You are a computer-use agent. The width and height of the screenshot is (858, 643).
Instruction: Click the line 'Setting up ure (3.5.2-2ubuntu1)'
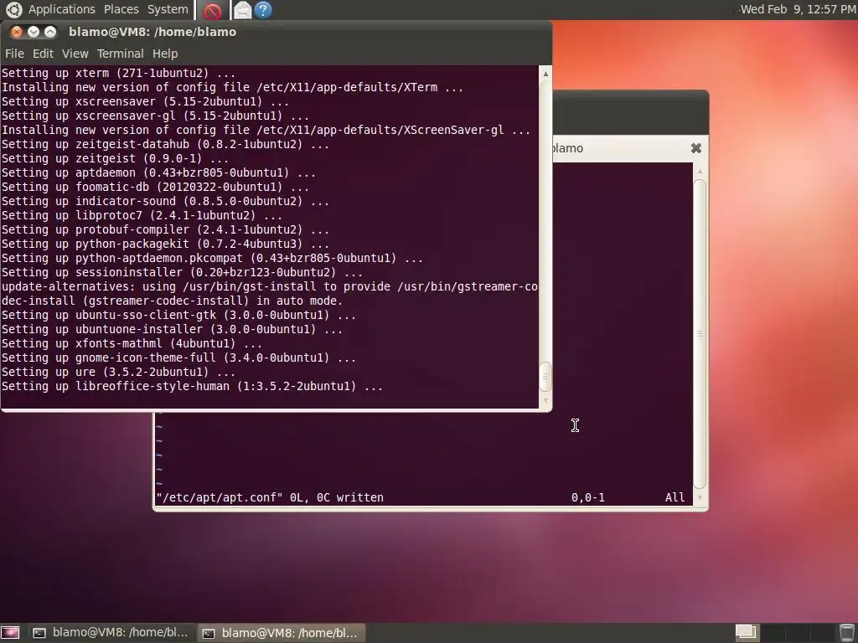(118, 371)
